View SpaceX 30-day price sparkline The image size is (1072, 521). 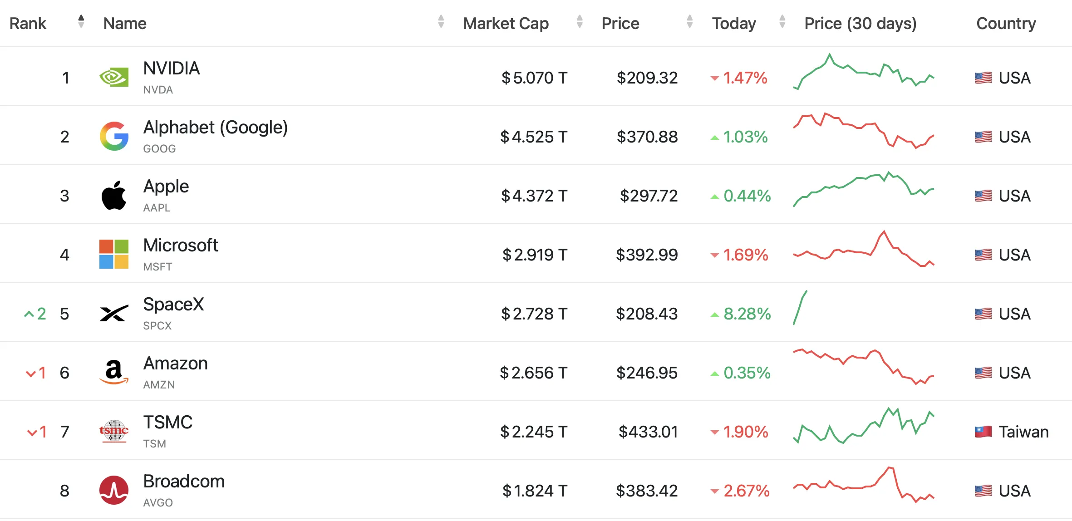coord(800,308)
